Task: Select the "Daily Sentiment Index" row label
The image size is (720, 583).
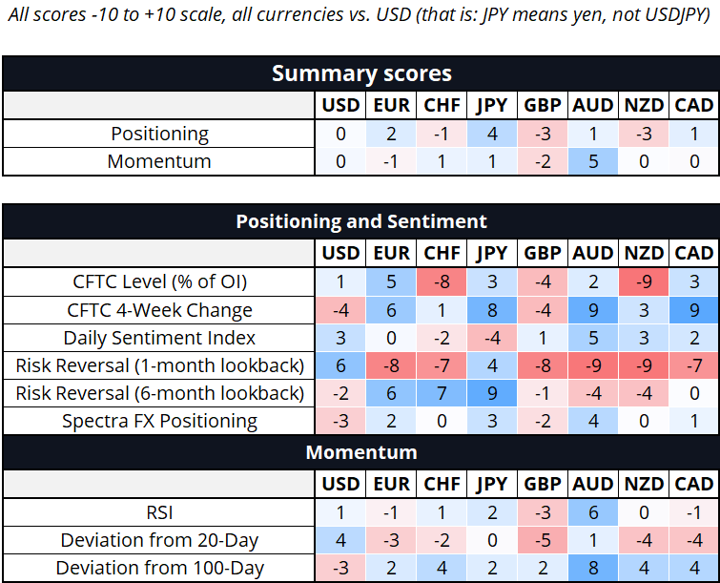Action: [159, 338]
